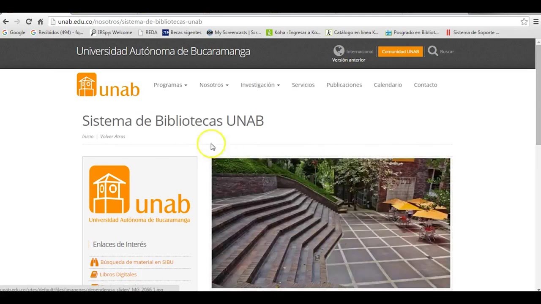
Task: Expand the Investigación dropdown menu
Action: tap(260, 85)
